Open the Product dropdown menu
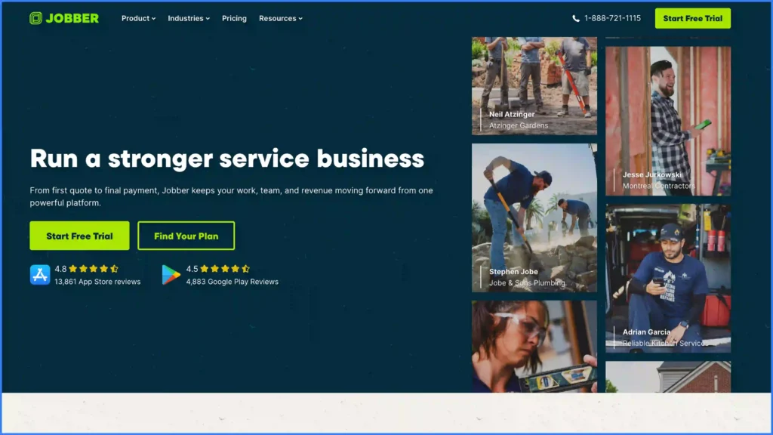The width and height of the screenshot is (773, 435). tap(139, 18)
